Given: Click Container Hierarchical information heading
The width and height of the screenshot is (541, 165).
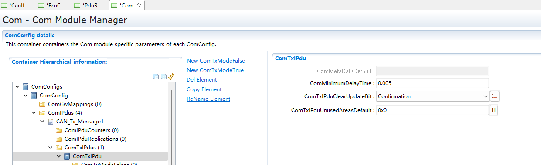Looking at the screenshot, I should coord(59,62).
